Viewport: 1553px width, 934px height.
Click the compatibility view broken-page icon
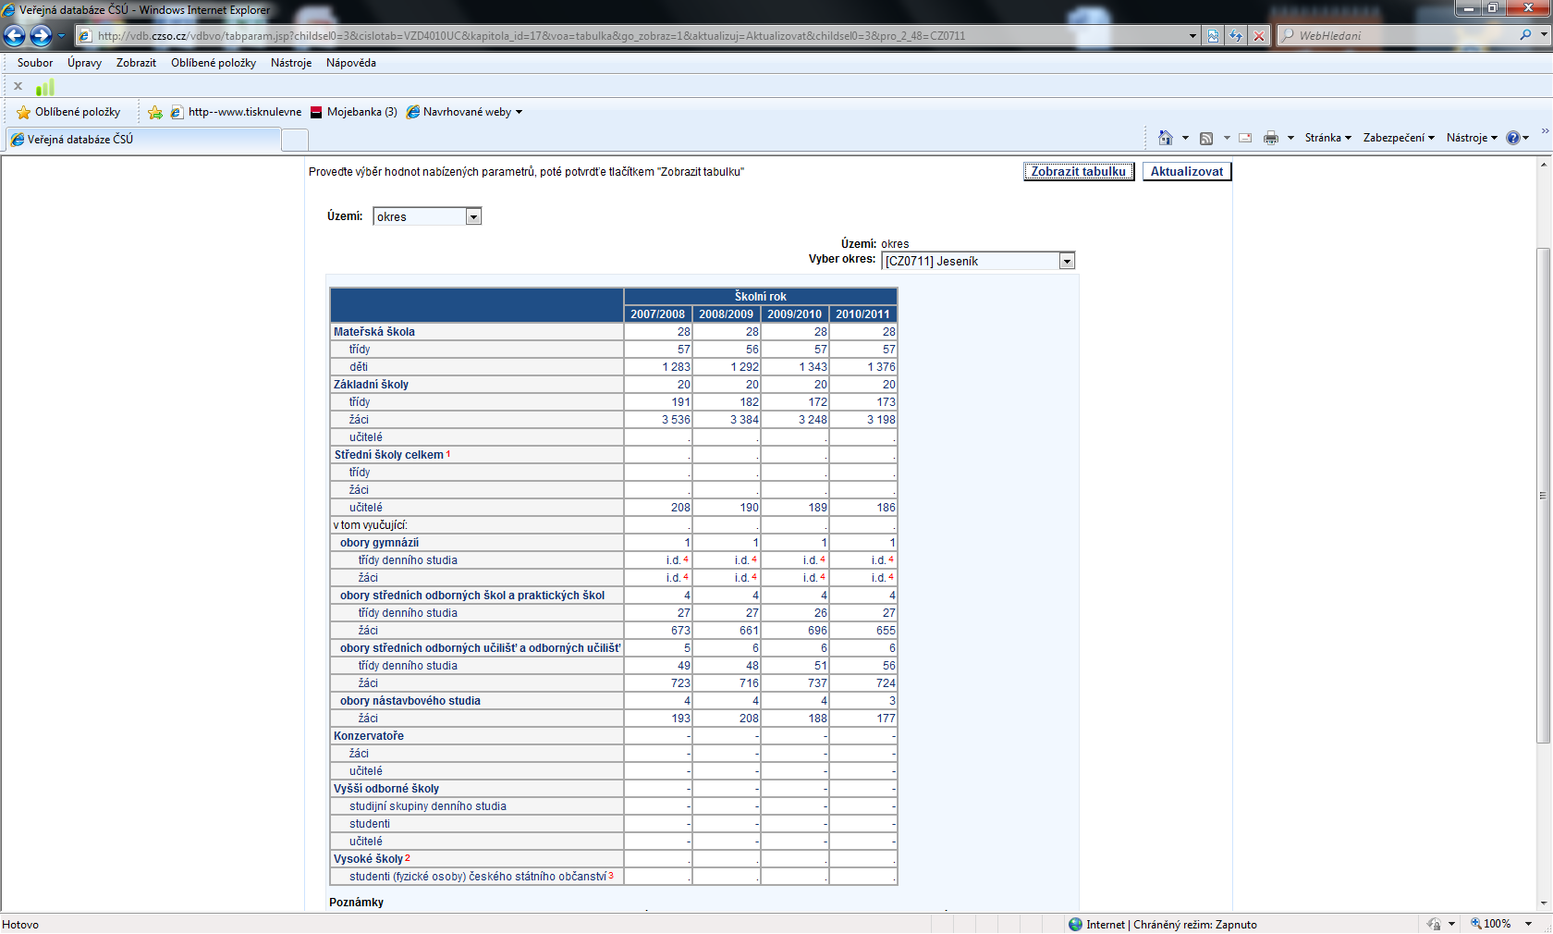pyautogui.click(x=1213, y=36)
